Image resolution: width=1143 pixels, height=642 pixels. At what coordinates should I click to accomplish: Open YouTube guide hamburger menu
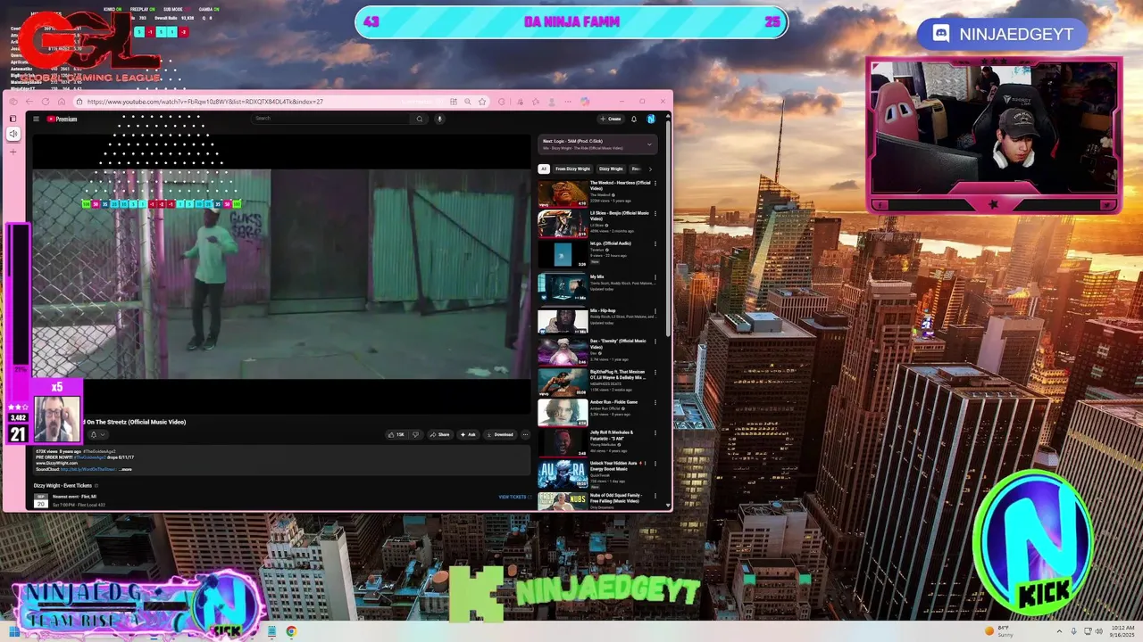36,119
